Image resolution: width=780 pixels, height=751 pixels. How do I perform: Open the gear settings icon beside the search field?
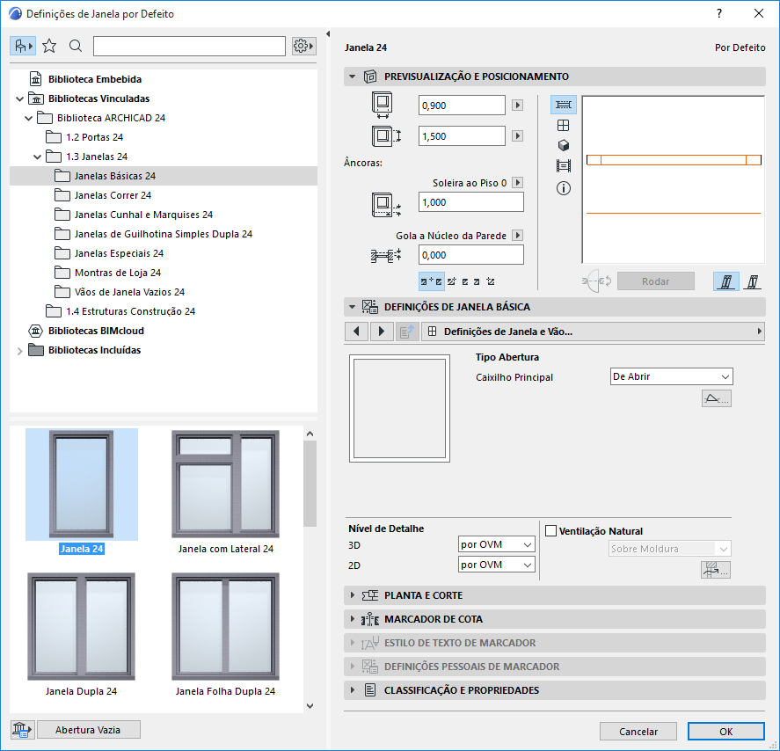303,45
